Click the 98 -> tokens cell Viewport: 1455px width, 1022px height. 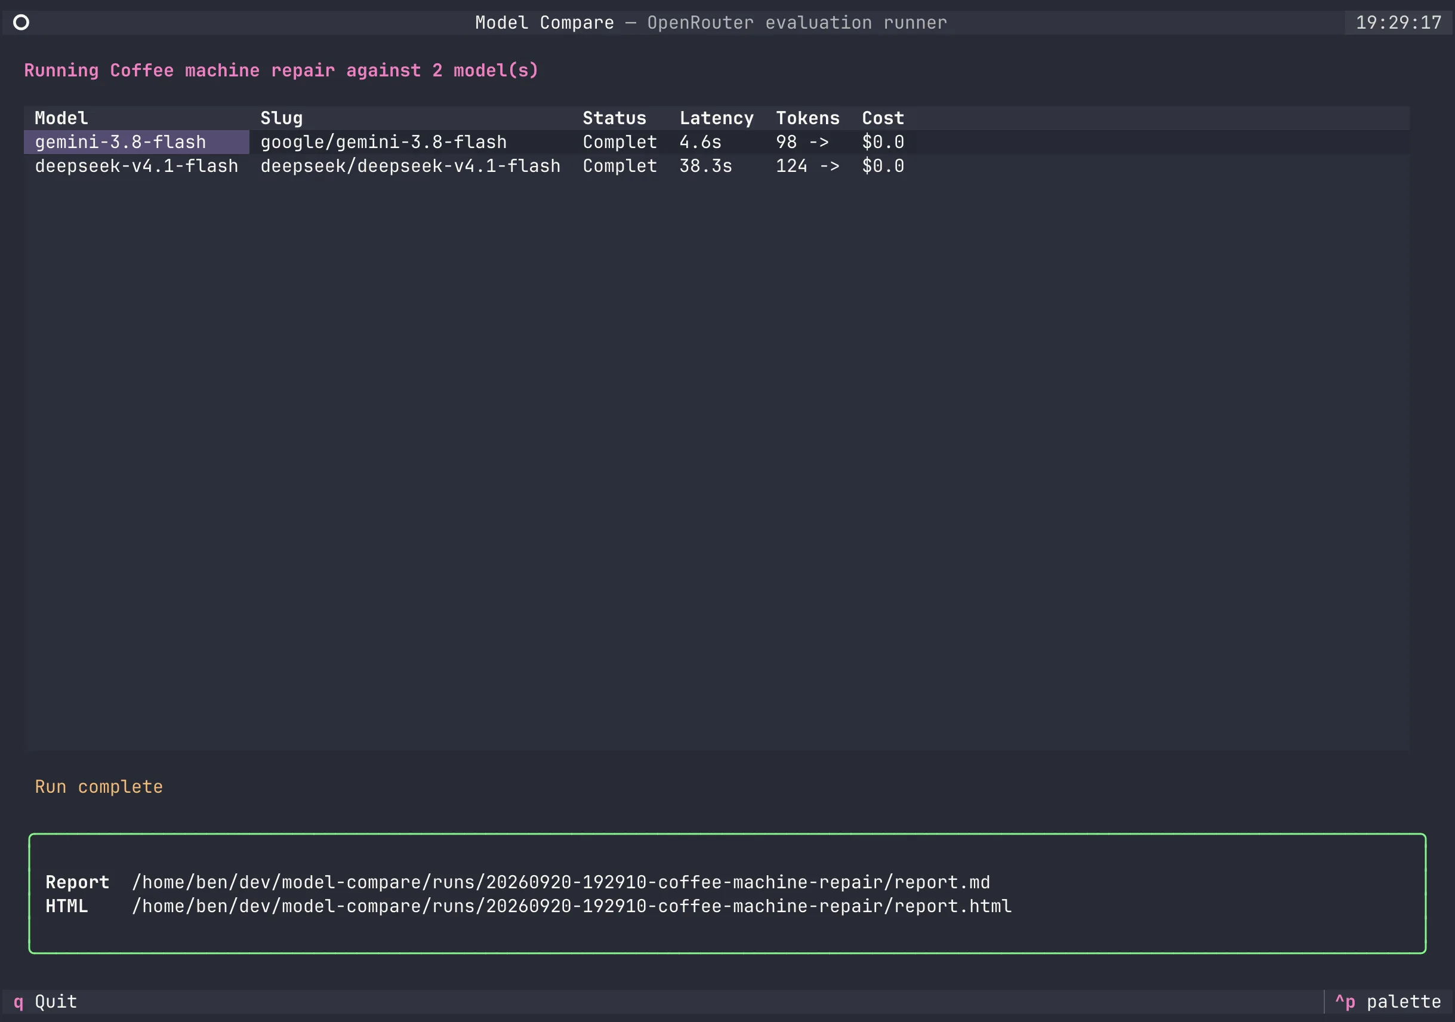click(808, 142)
